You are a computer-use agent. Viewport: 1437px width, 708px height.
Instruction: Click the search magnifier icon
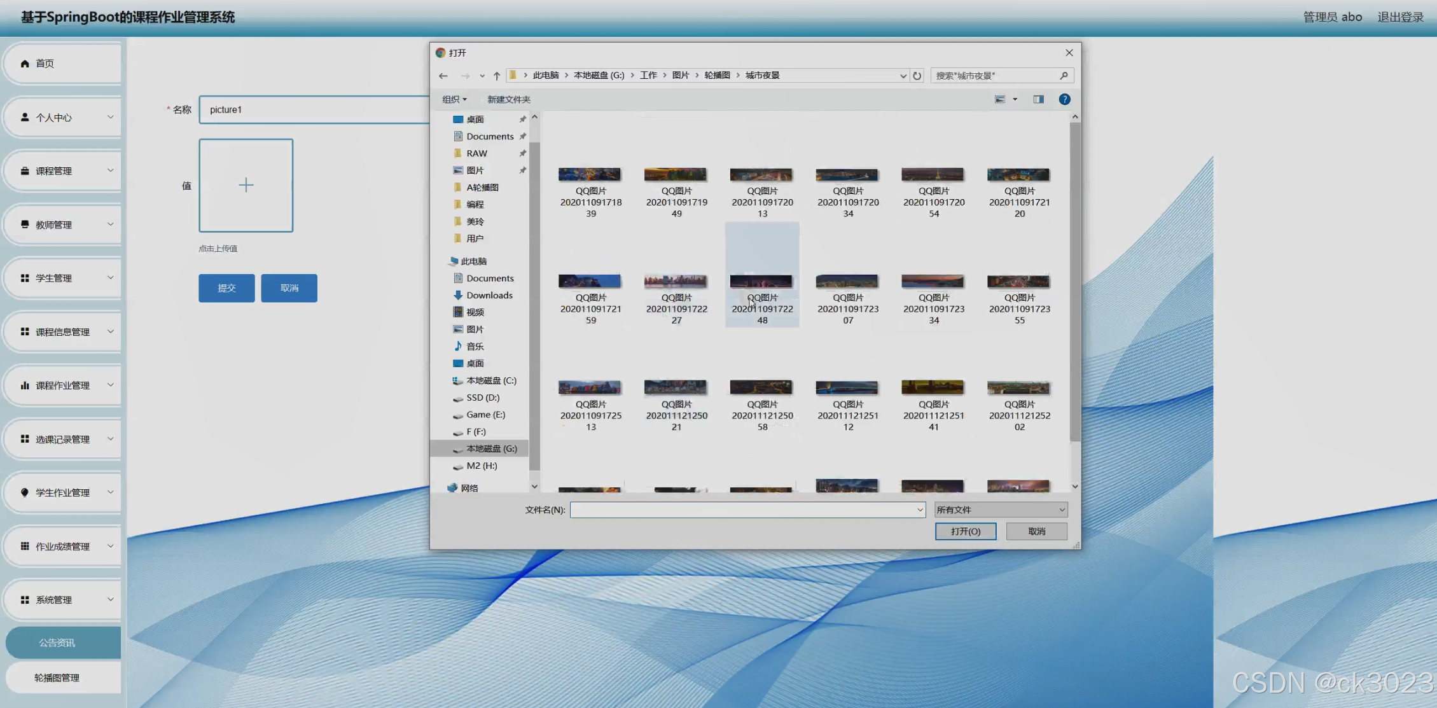[1064, 76]
